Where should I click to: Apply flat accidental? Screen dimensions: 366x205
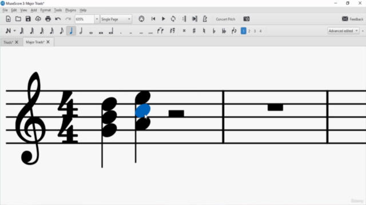point(214,31)
